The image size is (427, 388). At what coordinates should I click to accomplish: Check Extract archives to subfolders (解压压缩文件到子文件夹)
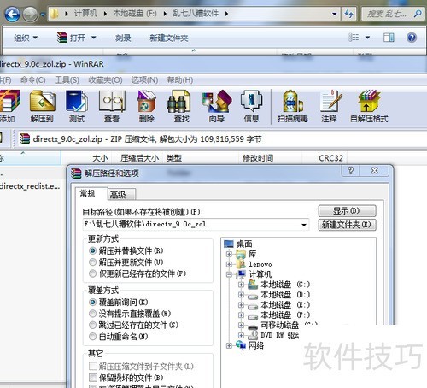[x=93, y=366]
